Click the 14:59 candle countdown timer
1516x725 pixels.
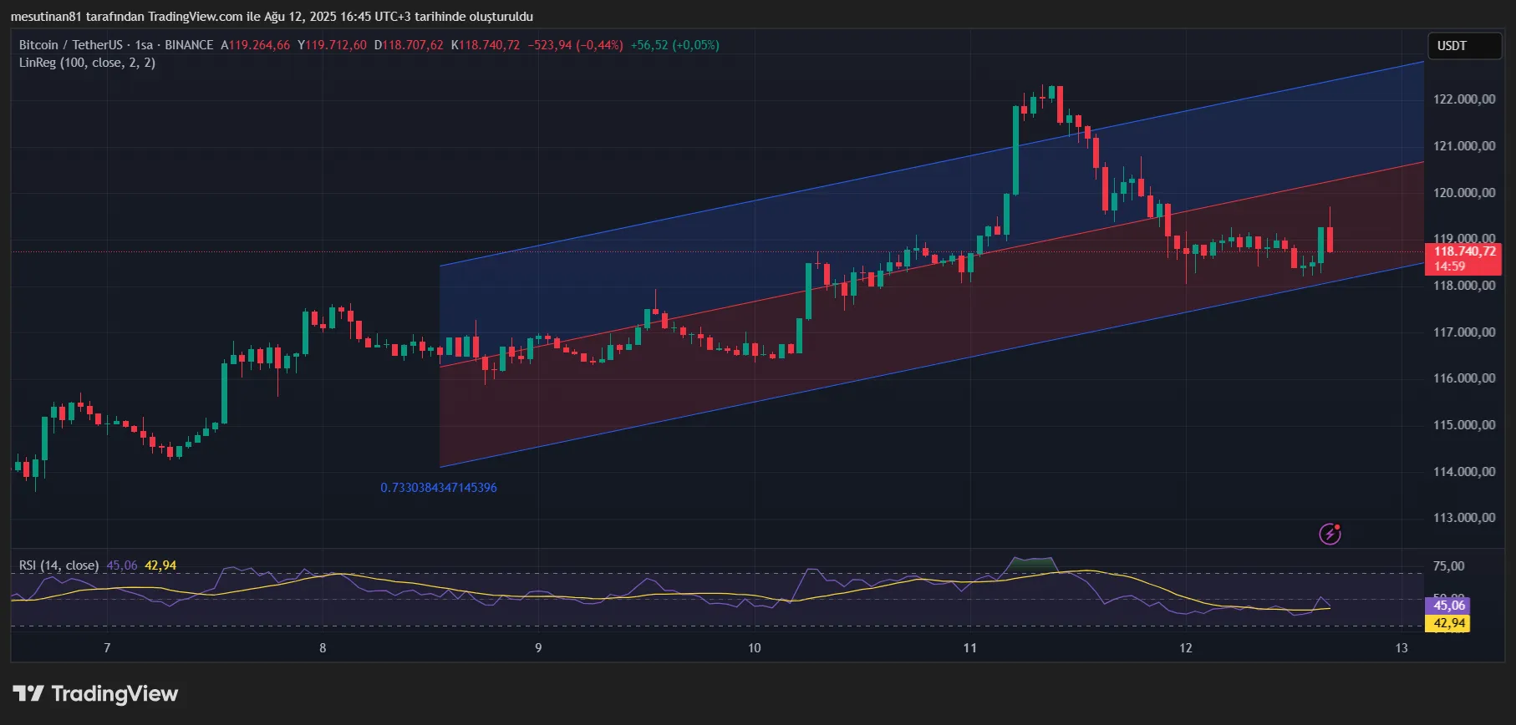1450,266
